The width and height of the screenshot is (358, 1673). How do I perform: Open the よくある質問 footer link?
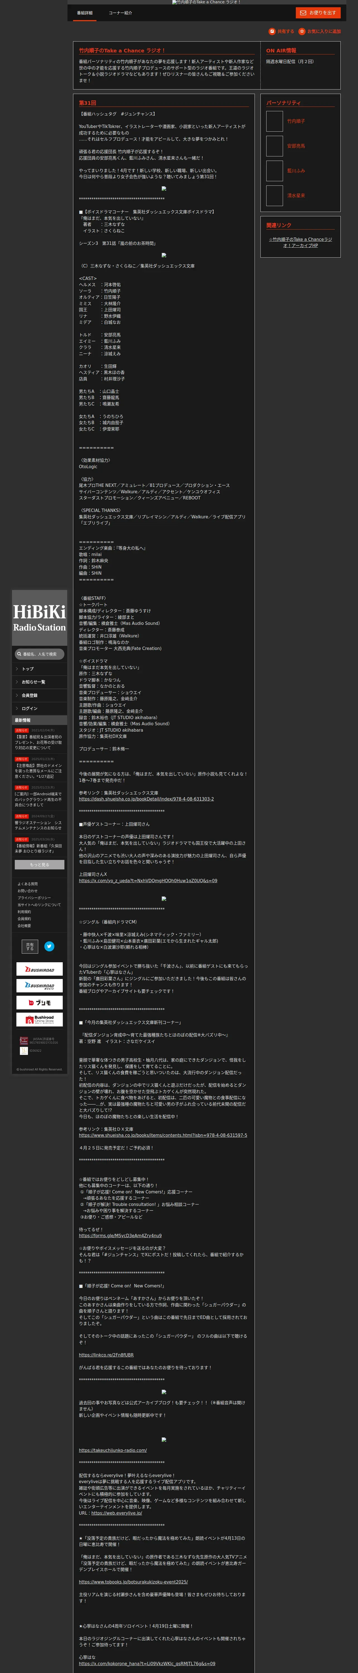[x=27, y=884]
